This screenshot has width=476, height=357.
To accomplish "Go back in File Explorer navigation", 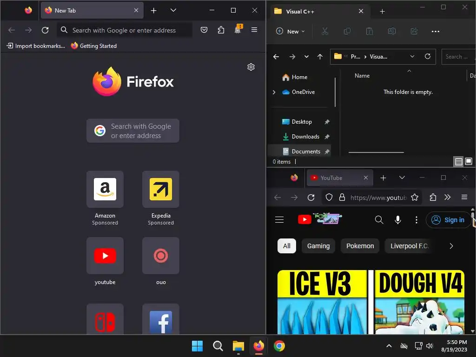I will [x=276, y=57].
